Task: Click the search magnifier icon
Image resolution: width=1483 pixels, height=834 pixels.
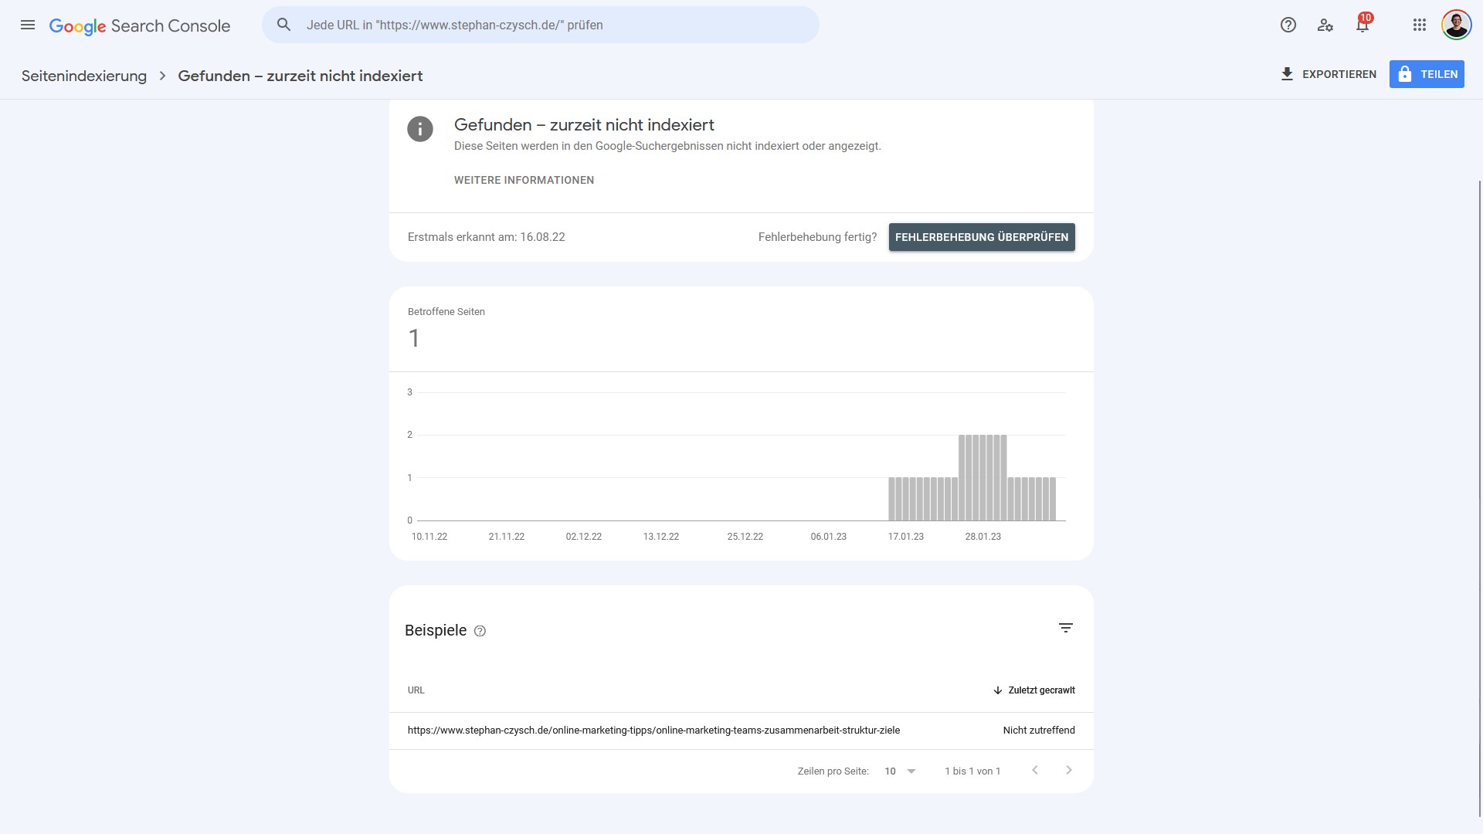Action: 284,25
